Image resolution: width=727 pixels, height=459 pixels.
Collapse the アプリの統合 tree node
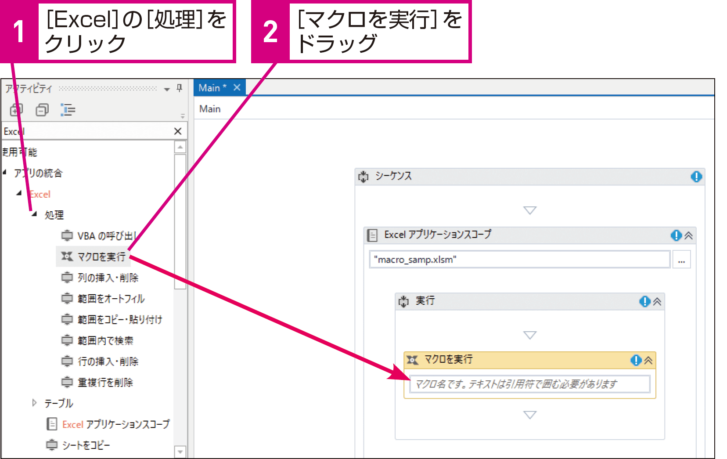[5, 173]
